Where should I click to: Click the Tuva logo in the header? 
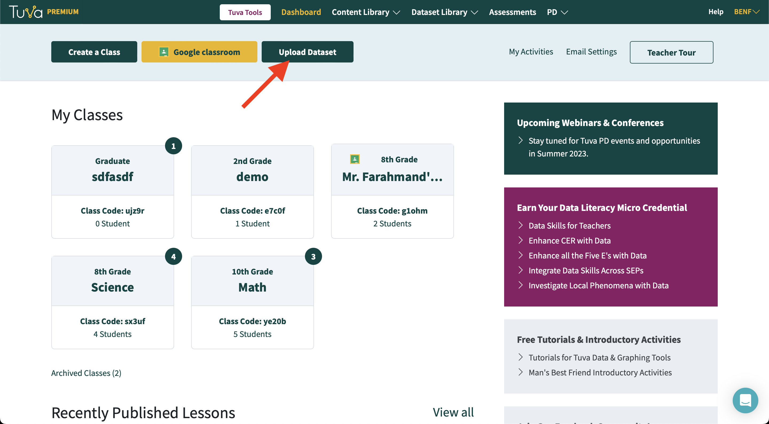[26, 12]
